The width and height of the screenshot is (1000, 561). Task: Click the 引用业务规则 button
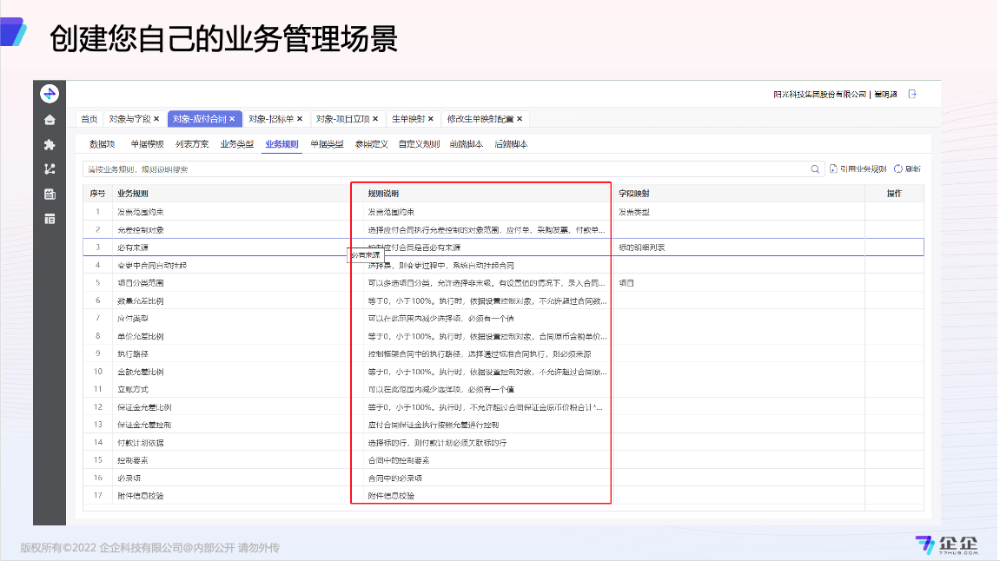coord(858,169)
